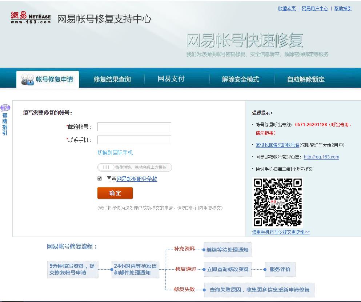Click the 填写需要修复的帐号 heading
The width and height of the screenshot is (361, 302).
click(x=48, y=113)
